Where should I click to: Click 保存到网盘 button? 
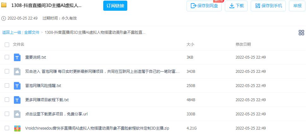tap(204, 6)
